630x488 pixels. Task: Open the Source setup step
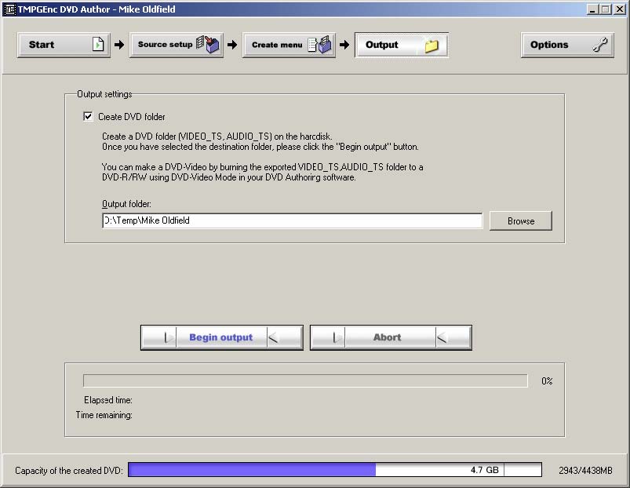point(176,45)
